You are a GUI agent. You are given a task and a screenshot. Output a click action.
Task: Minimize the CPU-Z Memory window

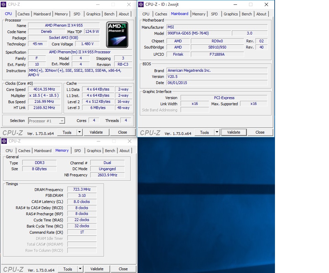tap(98, 141)
